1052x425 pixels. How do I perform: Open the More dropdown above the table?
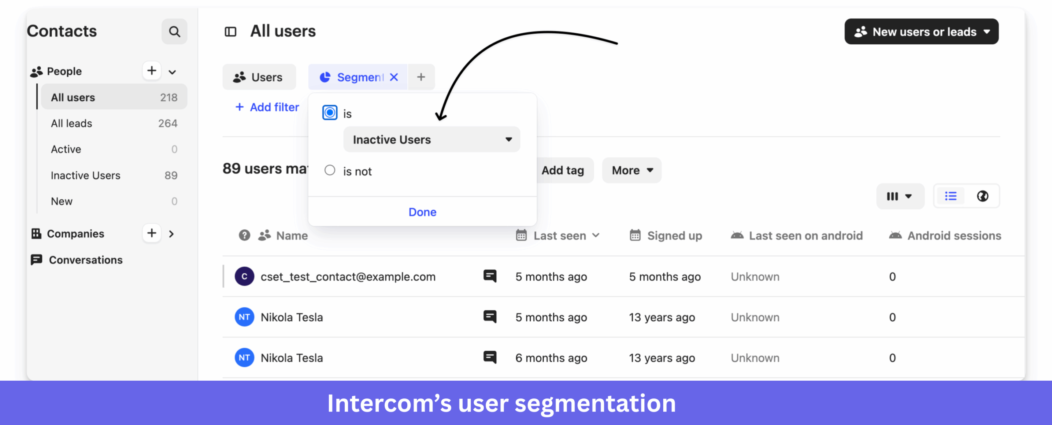[x=631, y=170]
